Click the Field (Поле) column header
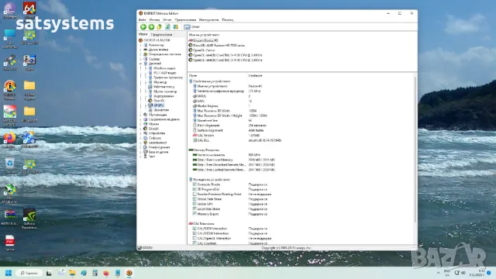The image size is (496, 279). coord(217,76)
